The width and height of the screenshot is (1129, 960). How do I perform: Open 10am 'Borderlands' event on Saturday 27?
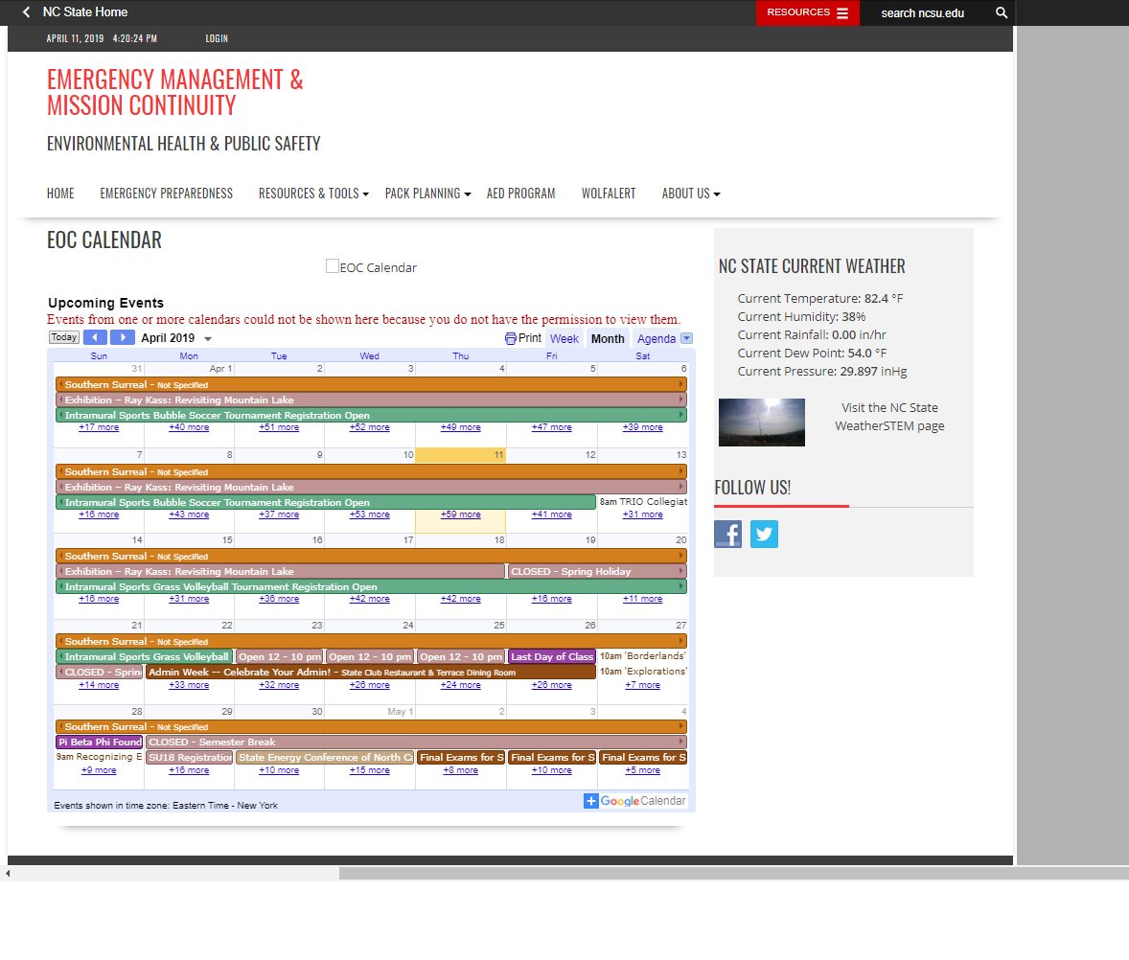[x=643, y=656]
